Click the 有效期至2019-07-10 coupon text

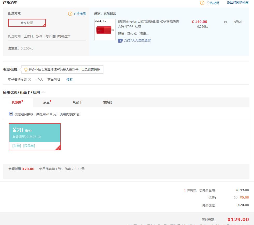point(26,137)
